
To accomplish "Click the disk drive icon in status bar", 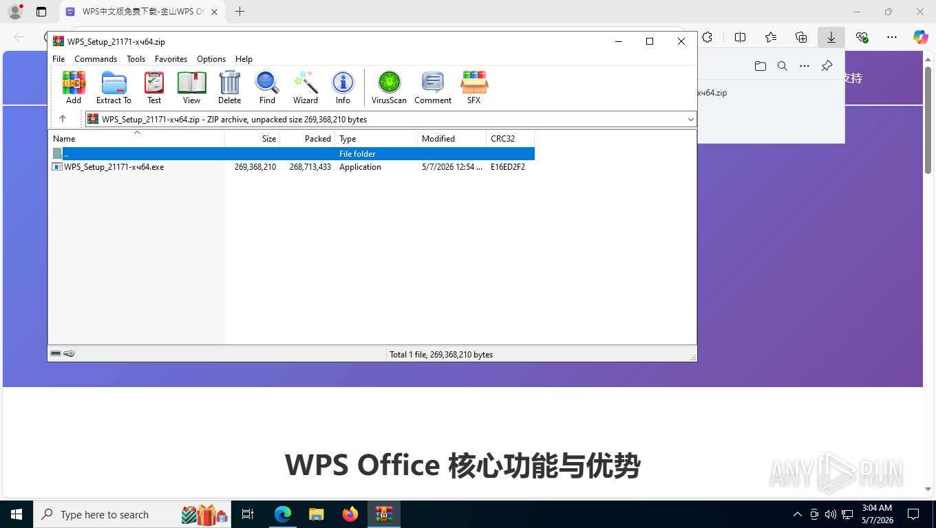I will click(56, 353).
